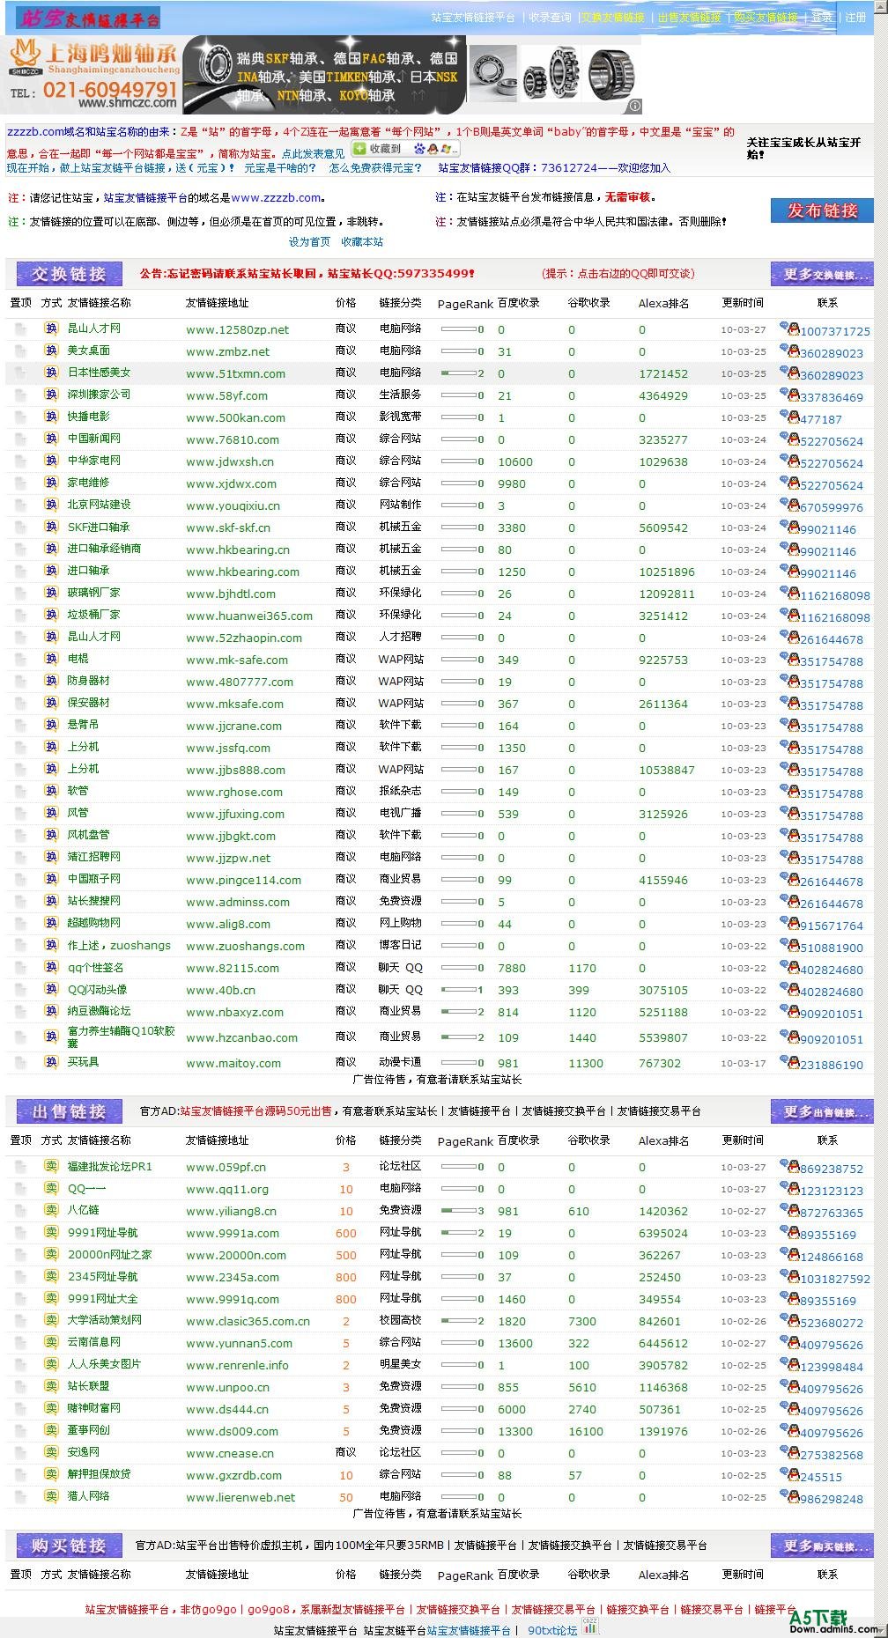Click the ad info icon on bearing banner
Image resolution: width=888 pixels, height=1638 pixels.
[x=633, y=106]
